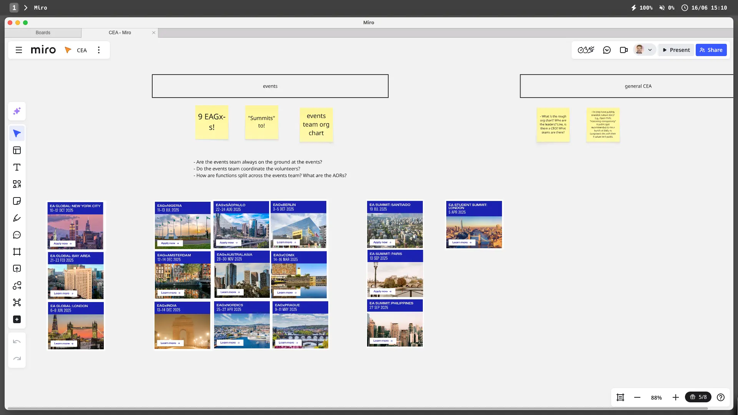738x415 pixels.
Task: Select the Frame tool
Action: pyautogui.click(x=17, y=252)
